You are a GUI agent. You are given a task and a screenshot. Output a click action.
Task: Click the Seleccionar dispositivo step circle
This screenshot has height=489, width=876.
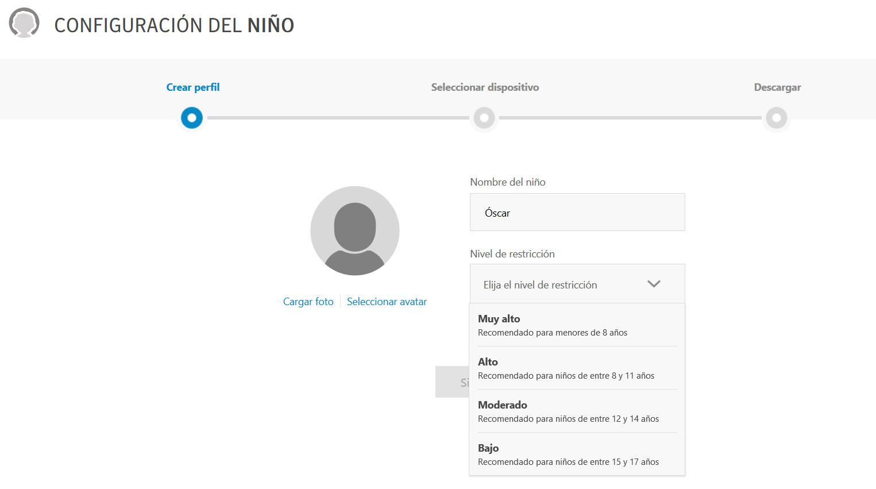[484, 118]
